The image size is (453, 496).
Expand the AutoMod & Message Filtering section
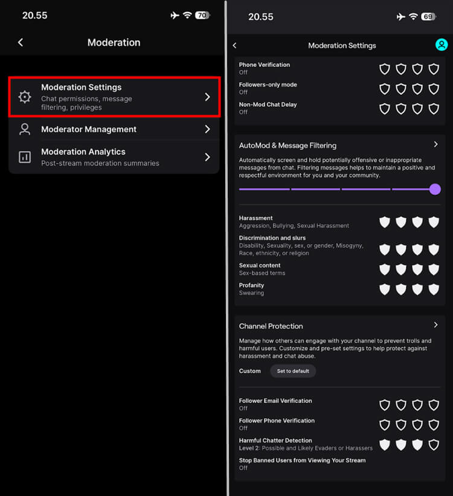click(435, 145)
